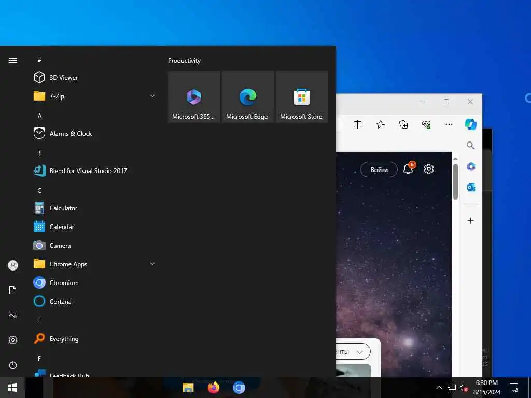Open the notifications bell with badge
Screen dimensions: 531x398
click(x=409, y=168)
